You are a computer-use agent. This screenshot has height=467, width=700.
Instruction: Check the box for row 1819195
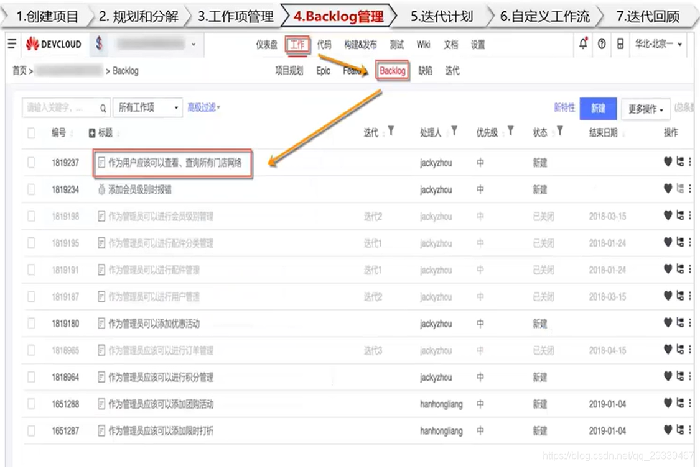pyautogui.click(x=31, y=243)
